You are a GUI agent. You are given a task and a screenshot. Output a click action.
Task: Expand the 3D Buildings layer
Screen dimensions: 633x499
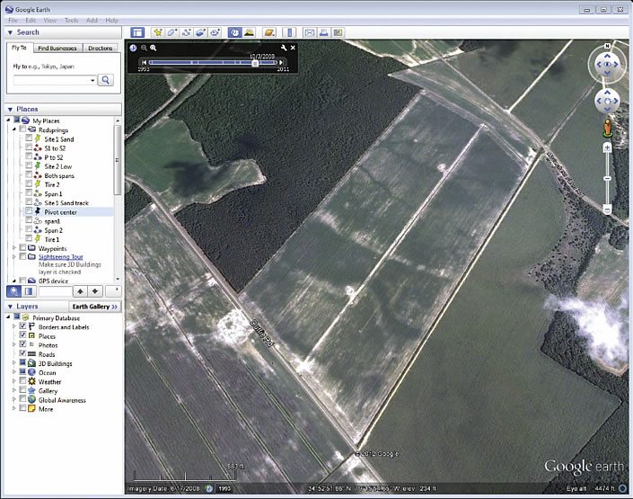click(13, 363)
